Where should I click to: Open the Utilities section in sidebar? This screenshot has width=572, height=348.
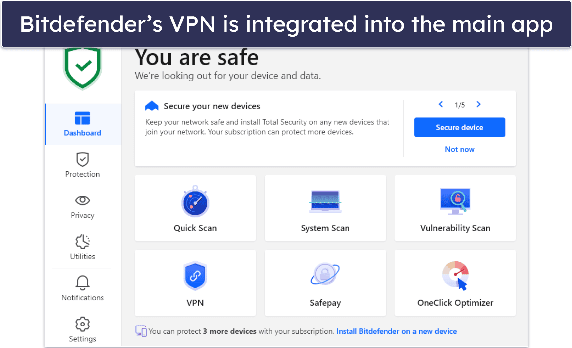coord(83,247)
